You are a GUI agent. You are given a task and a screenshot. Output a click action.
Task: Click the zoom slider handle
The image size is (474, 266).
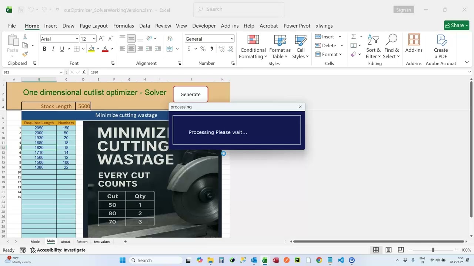click(x=433, y=250)
